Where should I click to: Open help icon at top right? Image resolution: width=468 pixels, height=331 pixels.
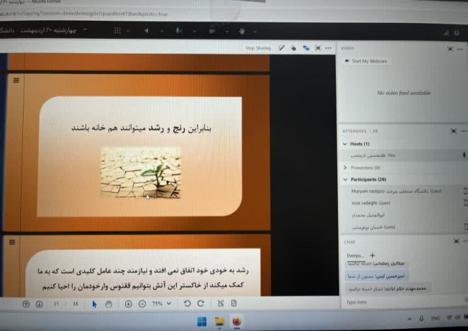pyautogui.click(x=456, y=33)
